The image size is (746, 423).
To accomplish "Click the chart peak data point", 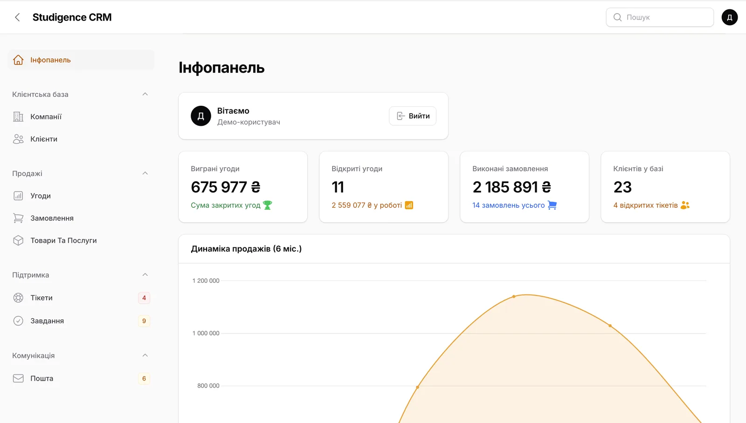I will coord(514,296).
